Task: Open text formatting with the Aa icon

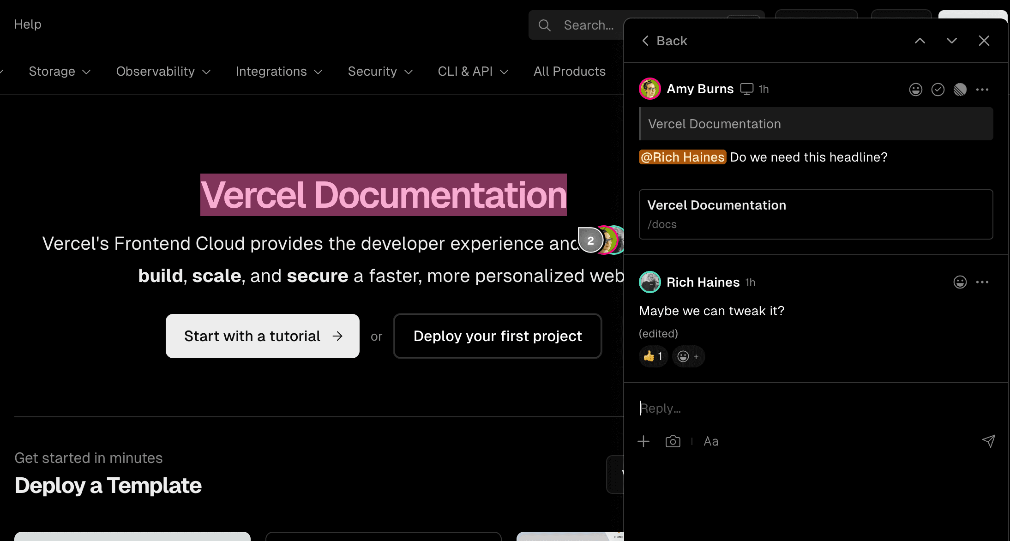Action: pyautogui.click(x=710, y=441)
